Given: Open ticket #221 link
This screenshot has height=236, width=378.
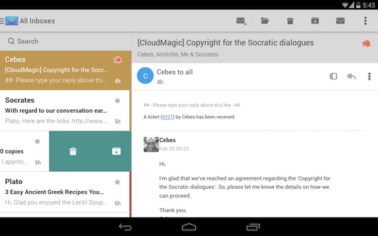Looking at the screenshot, I should 168,117.
